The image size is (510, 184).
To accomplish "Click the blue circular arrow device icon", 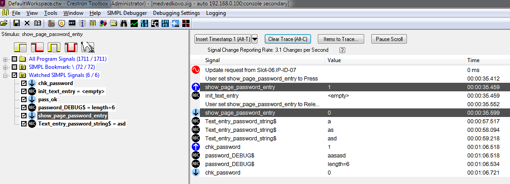I will tap(176, 23).
